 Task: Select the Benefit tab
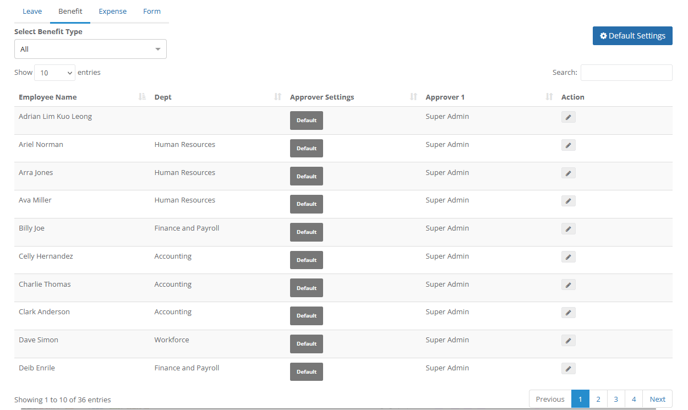(70, 11)
